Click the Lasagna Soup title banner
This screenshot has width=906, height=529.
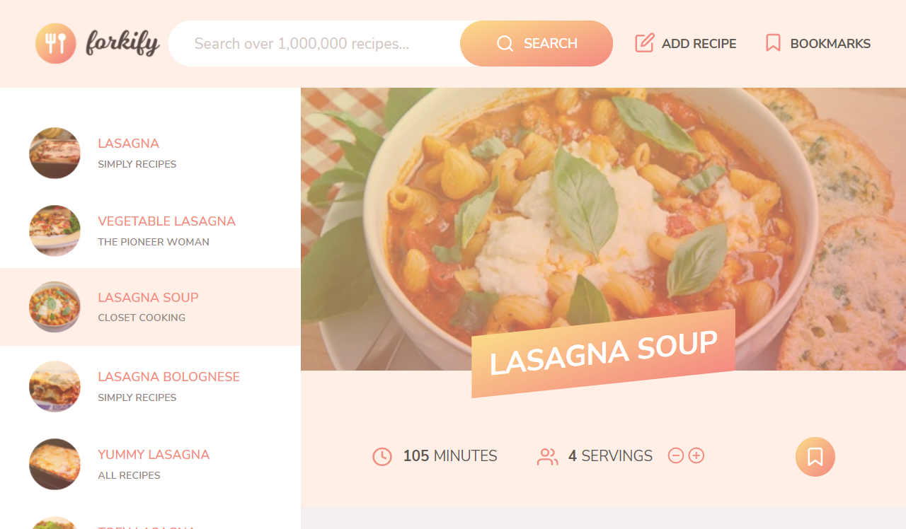603,354
